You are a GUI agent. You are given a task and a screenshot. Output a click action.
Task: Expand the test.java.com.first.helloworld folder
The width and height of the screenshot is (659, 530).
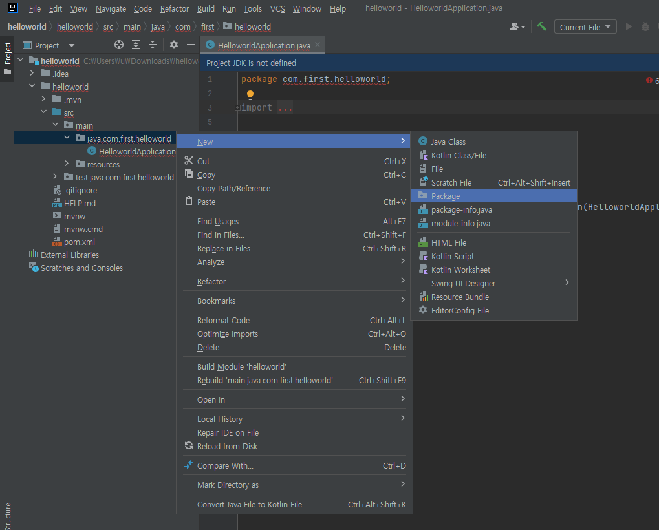55,176
